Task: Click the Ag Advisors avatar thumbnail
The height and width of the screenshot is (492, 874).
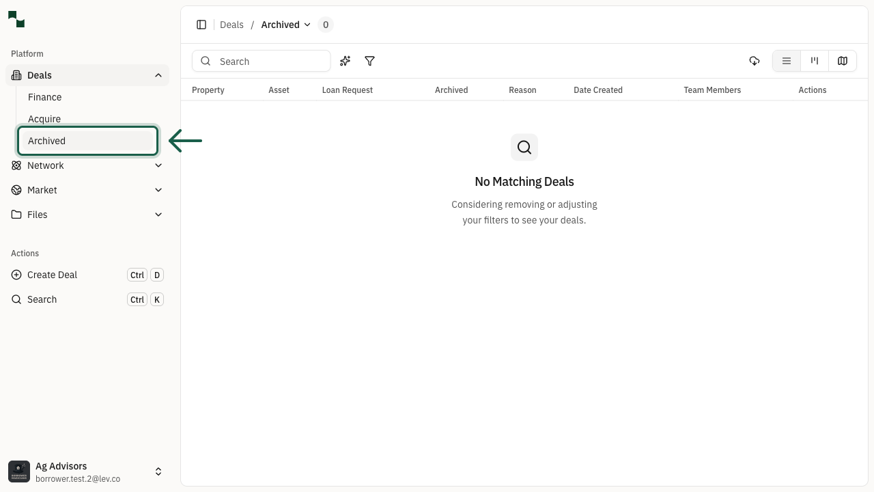Action: click(19, 471)
